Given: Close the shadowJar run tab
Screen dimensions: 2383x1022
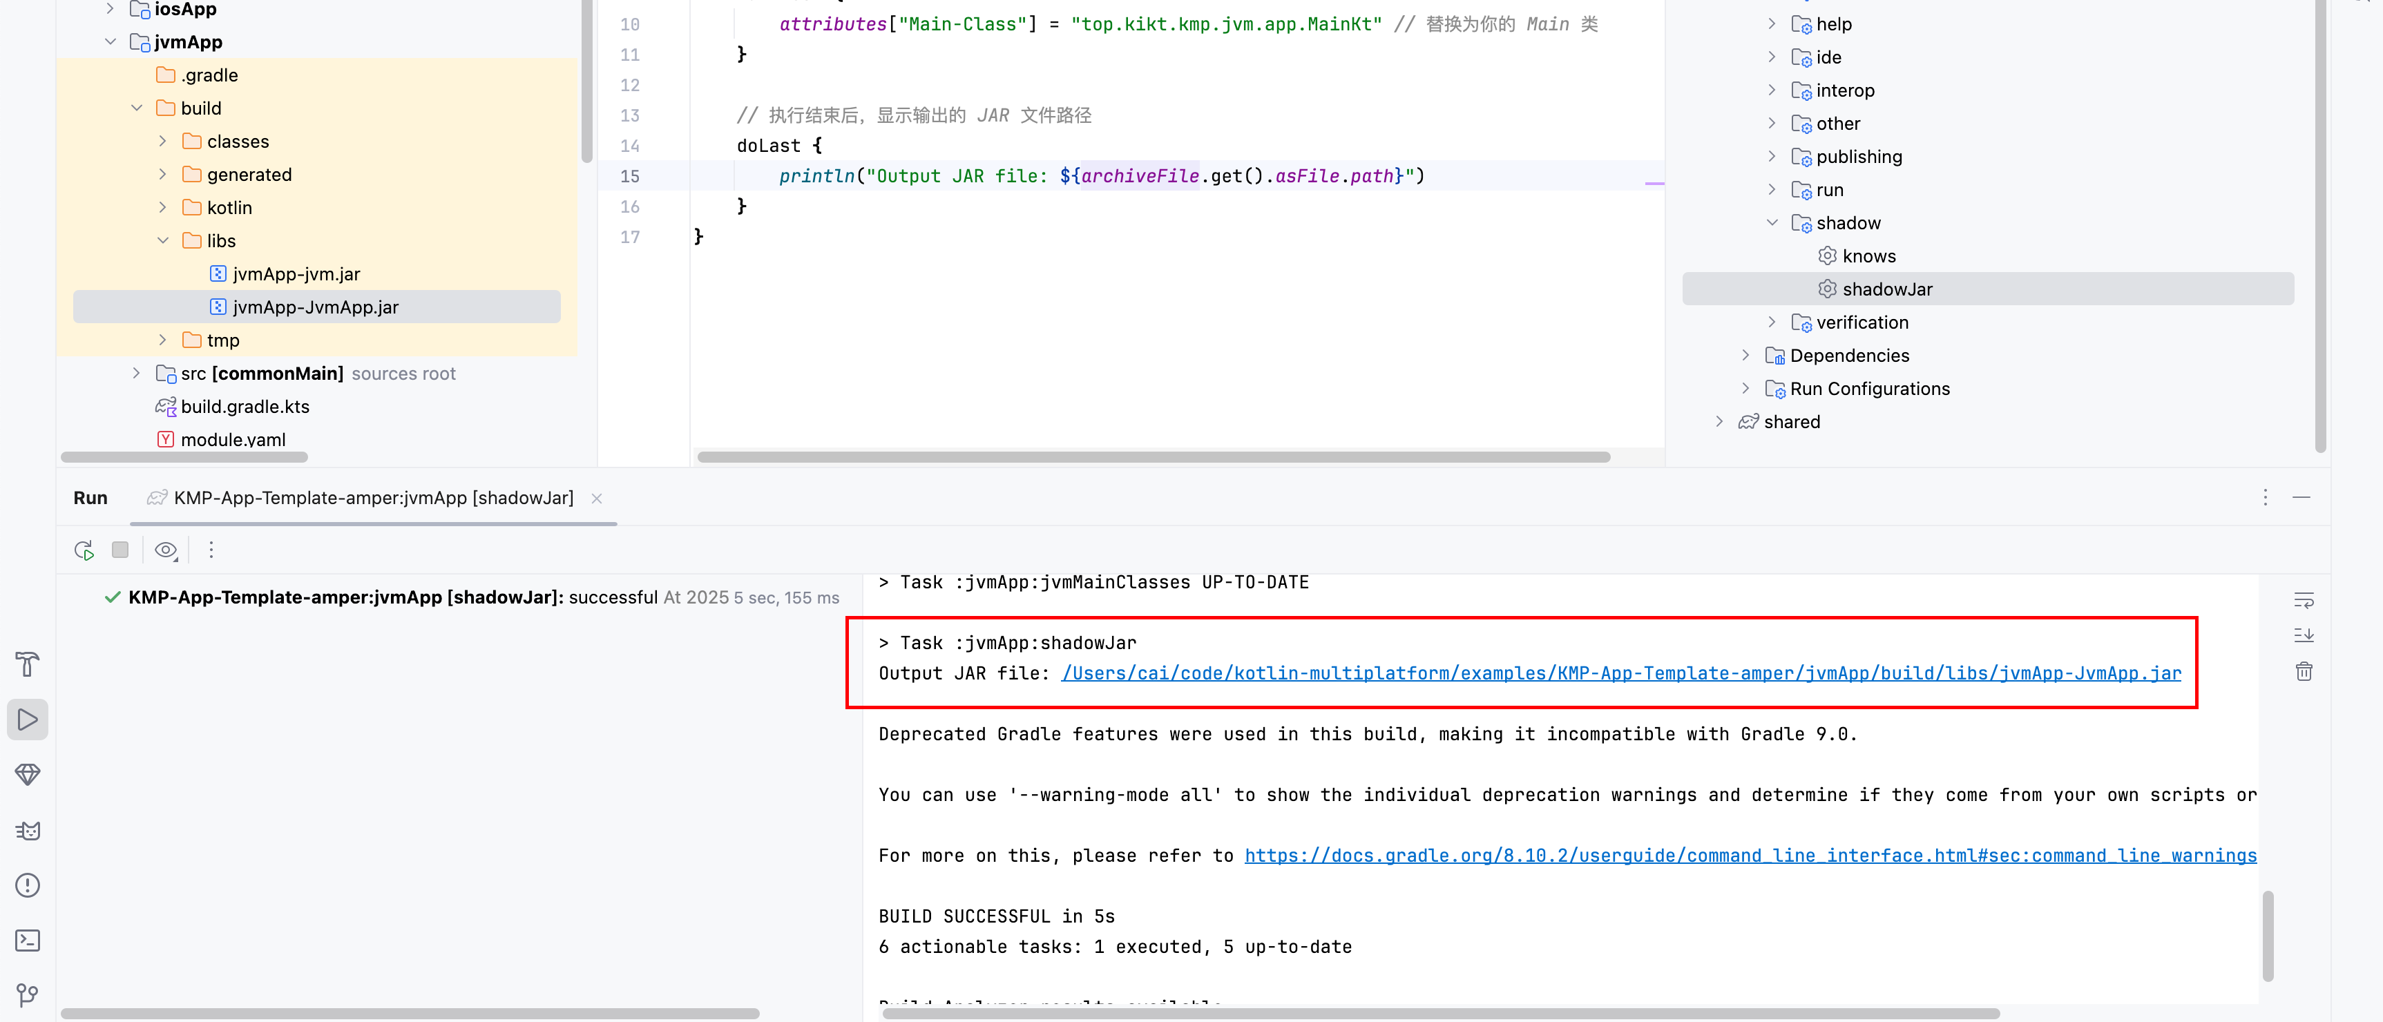Looking at the screenshot, I should [x=597, y=499].
